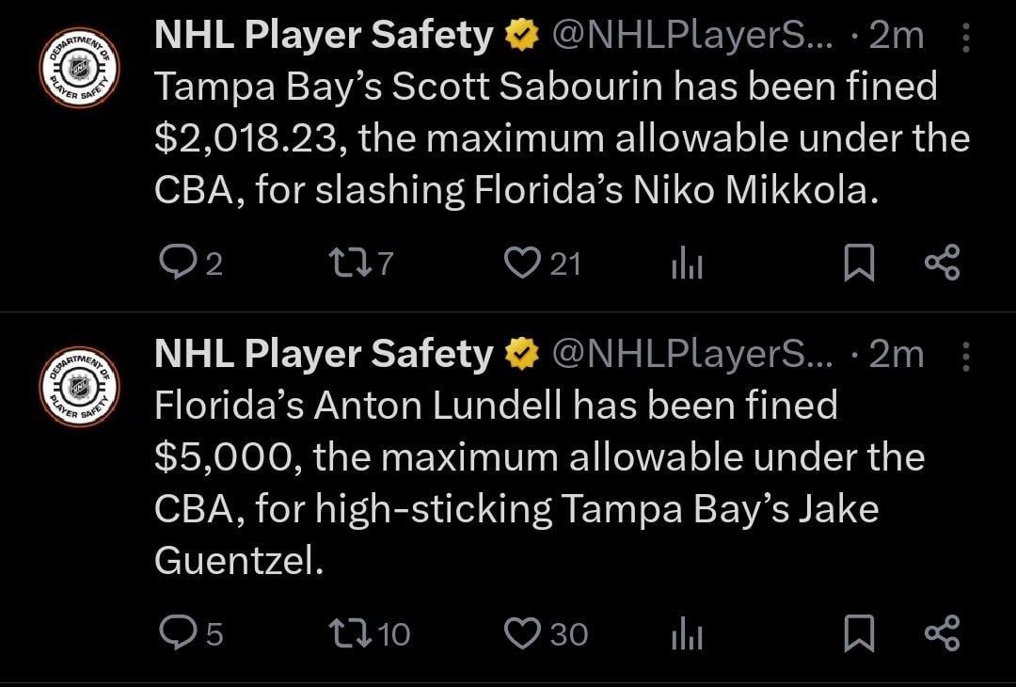Share the Anton Lundell fine tweet

click(x=942, y=632)
